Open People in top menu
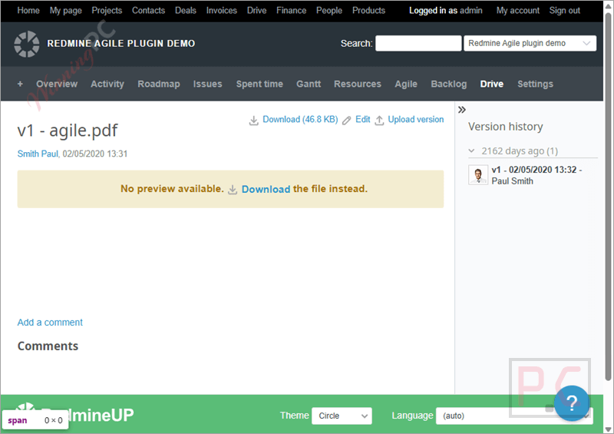The width and height of the screenshot is (614, 434). tap(329, 11)
